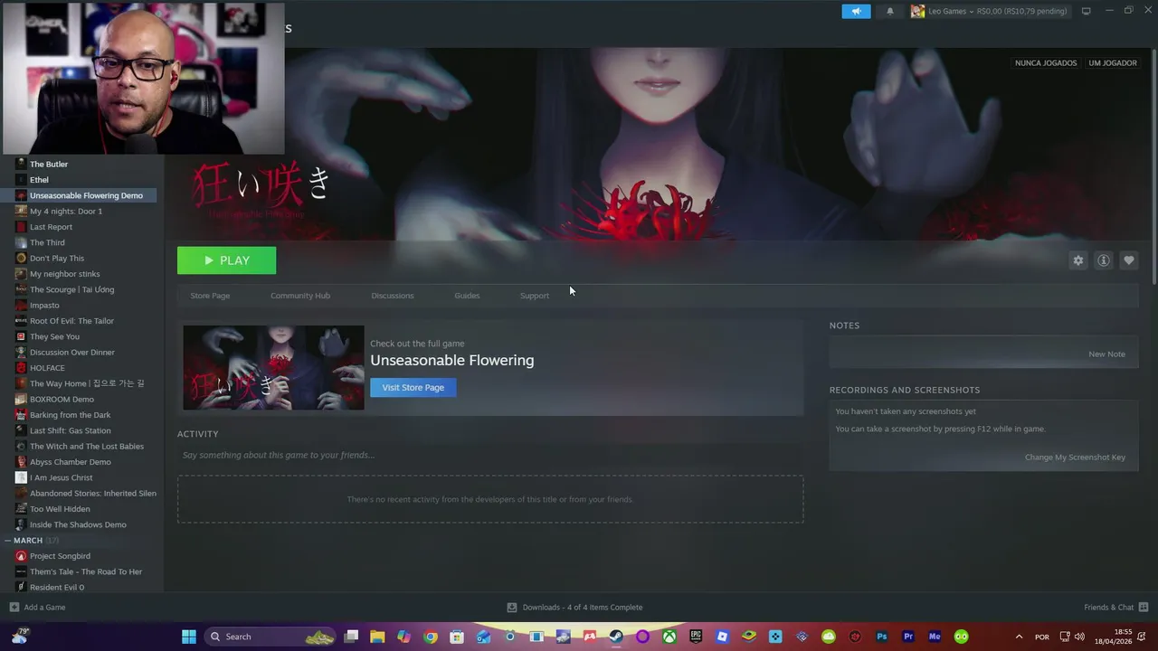The width and height of the screenshot is (1158, 651).
Task: Select Barking from the Dark
Action: click(x=71, y=415)
